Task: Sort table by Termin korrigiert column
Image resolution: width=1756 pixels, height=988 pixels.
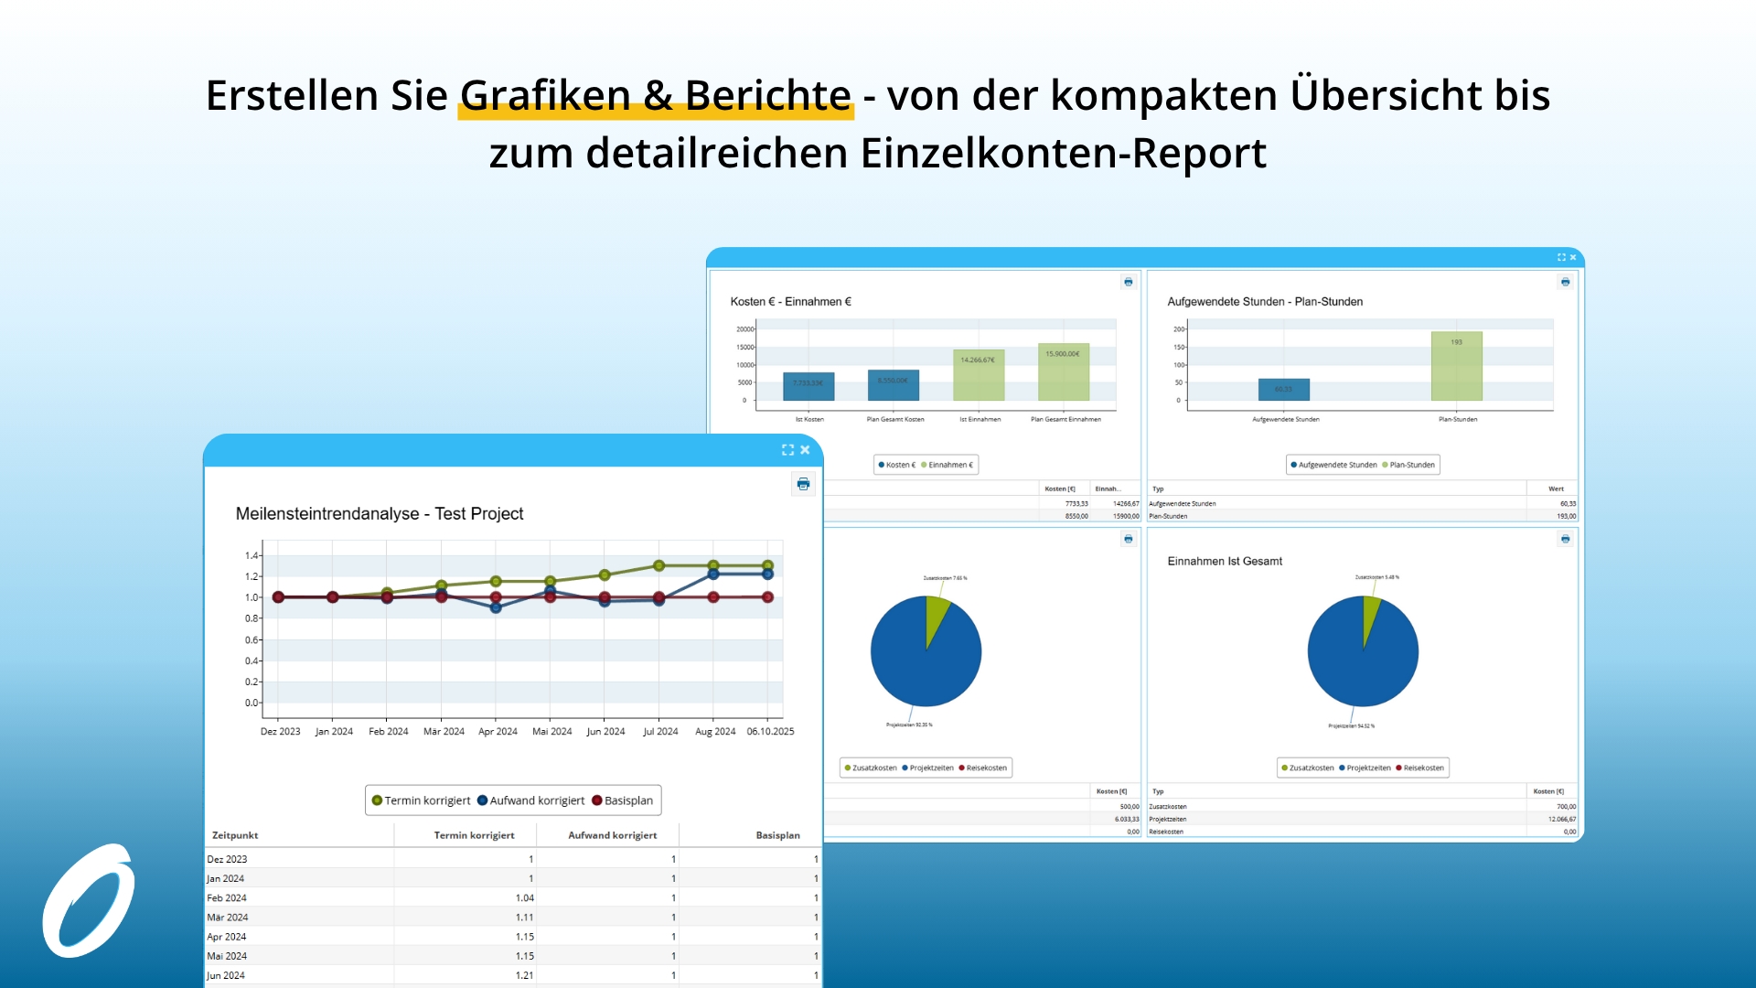Action: click(x=474, y=835)
